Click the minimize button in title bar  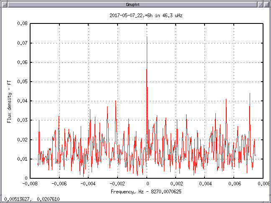[260, 4]
